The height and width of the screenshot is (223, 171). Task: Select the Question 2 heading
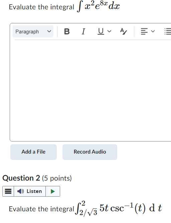coord(21,178)
